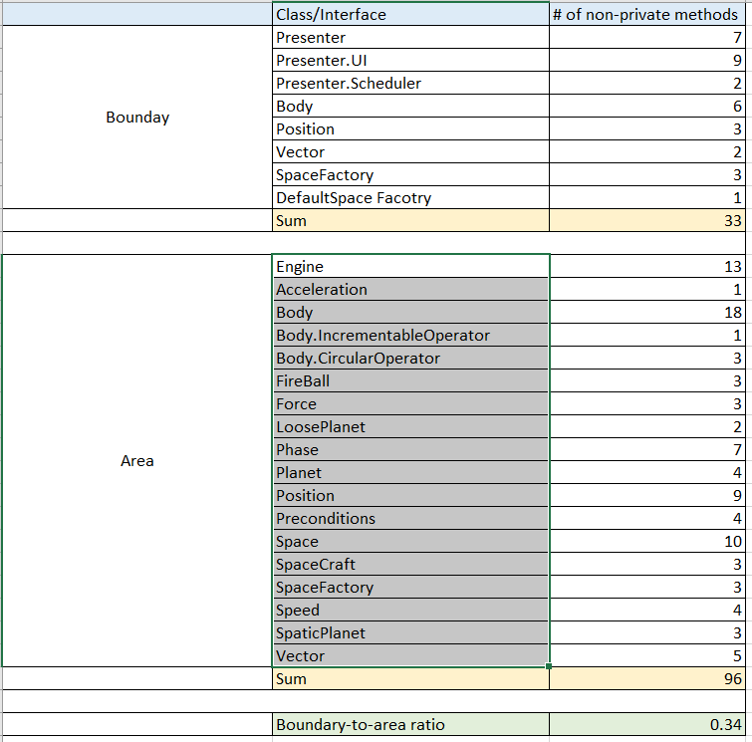This screenshot has height=742, width=752.
Task: Select the Body.IncrementableOperator cell
Action: [x=410, y=336]
